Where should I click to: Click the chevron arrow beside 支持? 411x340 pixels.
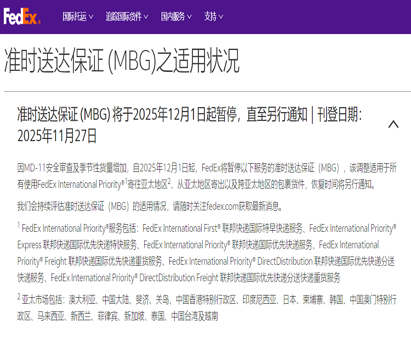[221, 17]
